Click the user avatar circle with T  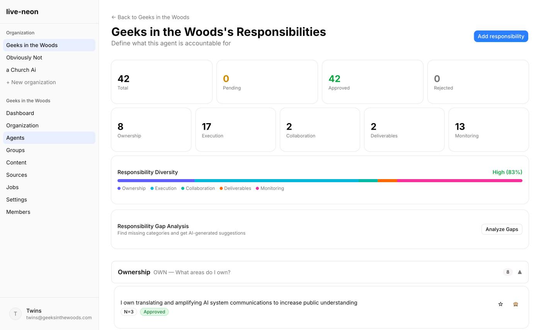pos(15,314)
